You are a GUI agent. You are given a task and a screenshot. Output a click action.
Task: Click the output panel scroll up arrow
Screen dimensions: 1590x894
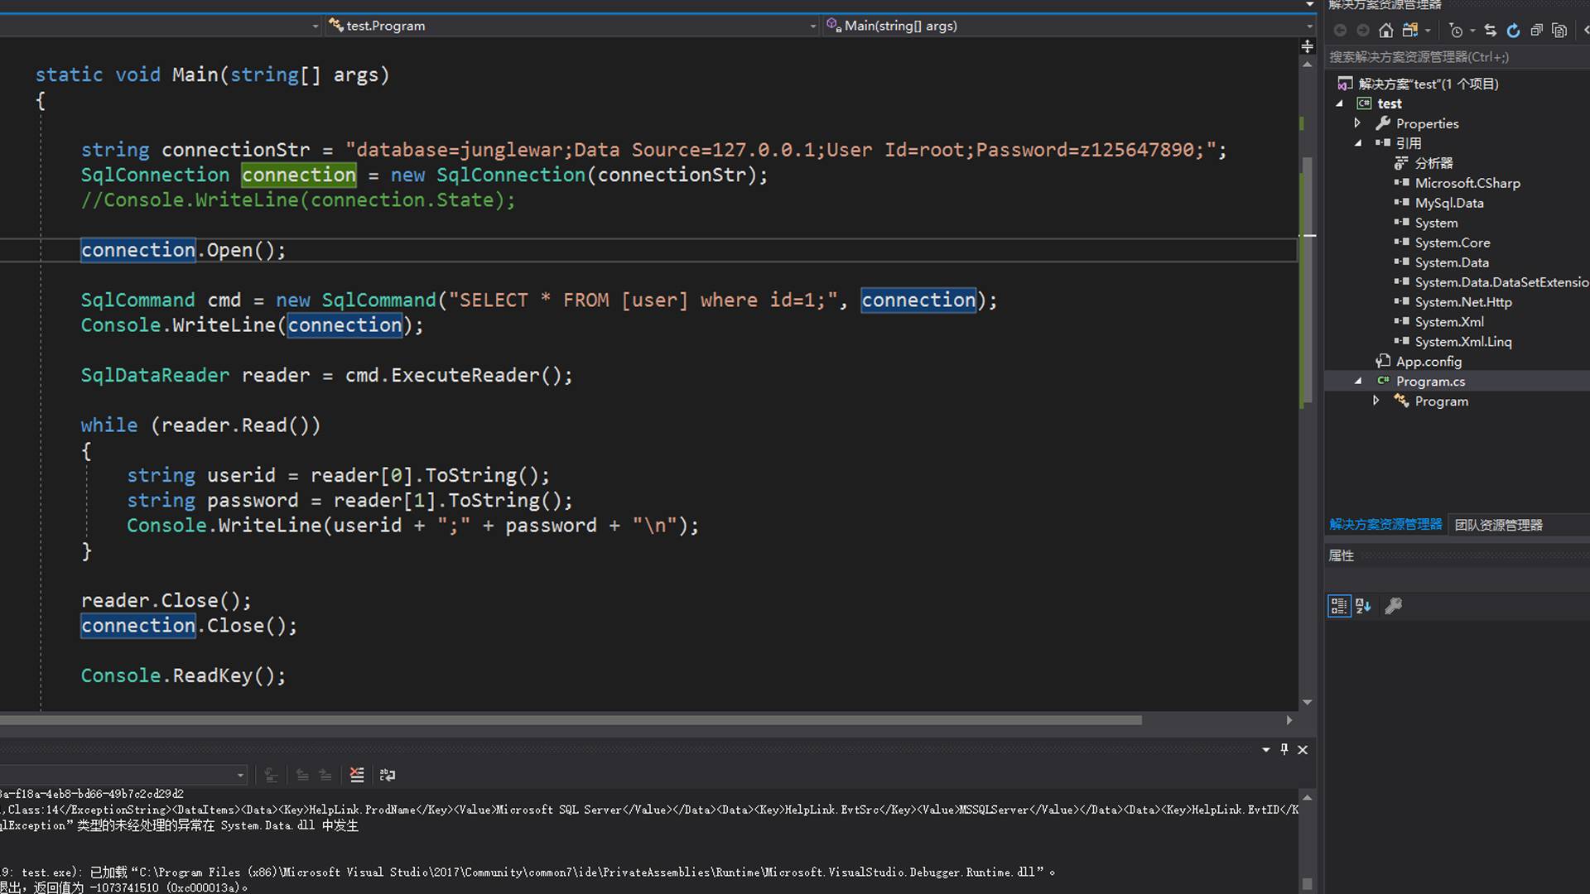1308,798
